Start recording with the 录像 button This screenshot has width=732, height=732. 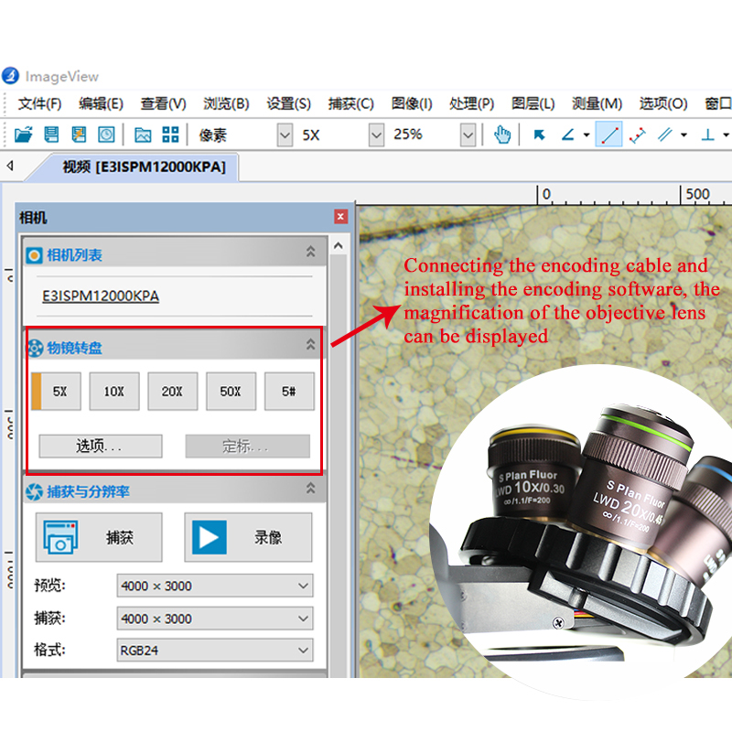click(x=248, y=537)
